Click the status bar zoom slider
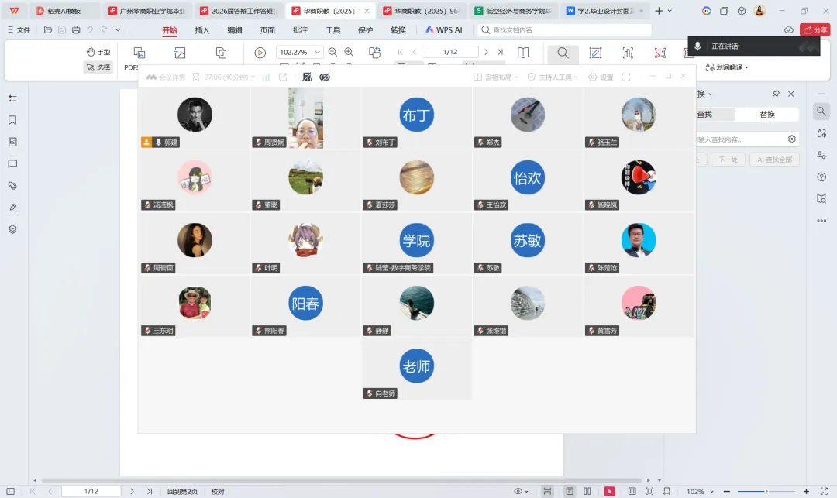This screenshot has width=837, height=498. pos(766,491)
